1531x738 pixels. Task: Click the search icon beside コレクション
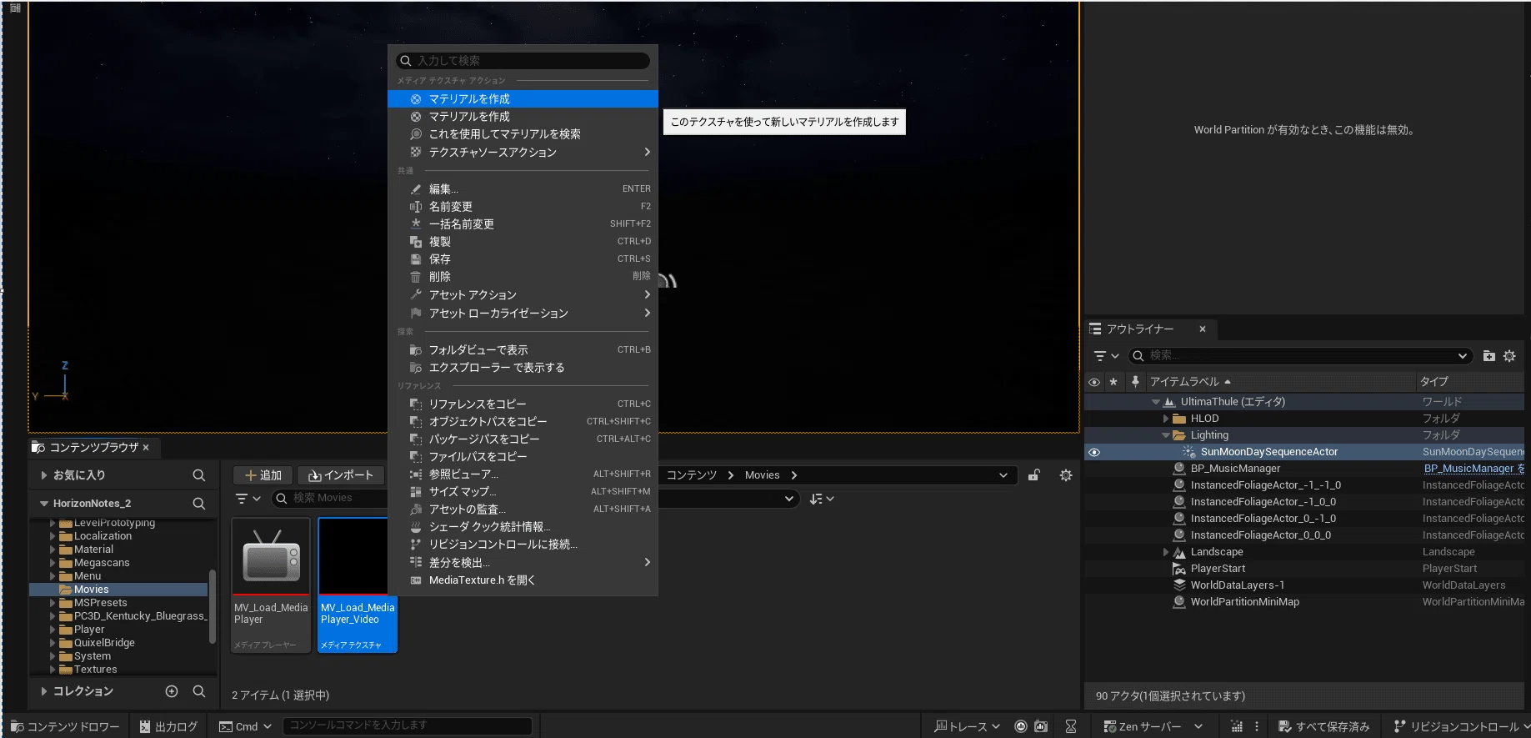(199, 691)
